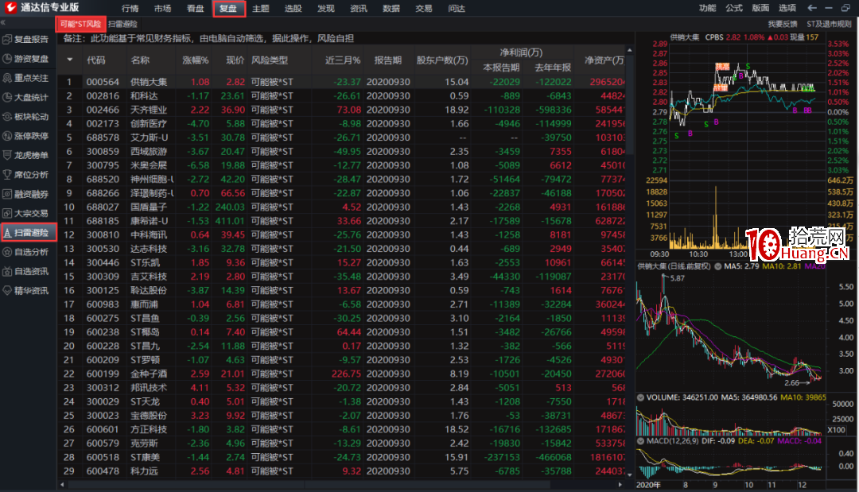Open the 公式 menu
Screen dimensions: 859x492
(734, 8)
